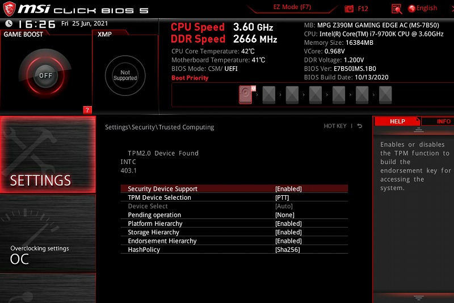The width and height of the screenshot is (454, 303).
Task: Switch to the HELP tab
Action: tap(397, 121)
